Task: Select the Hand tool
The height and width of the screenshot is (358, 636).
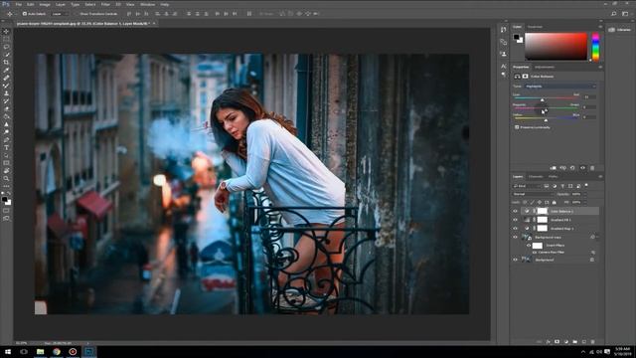Action: [x=6, y=171]
